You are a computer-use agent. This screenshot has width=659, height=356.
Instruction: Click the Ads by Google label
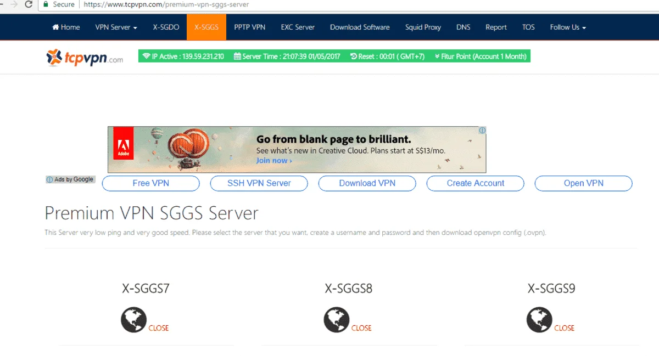(x=70, y=179)
